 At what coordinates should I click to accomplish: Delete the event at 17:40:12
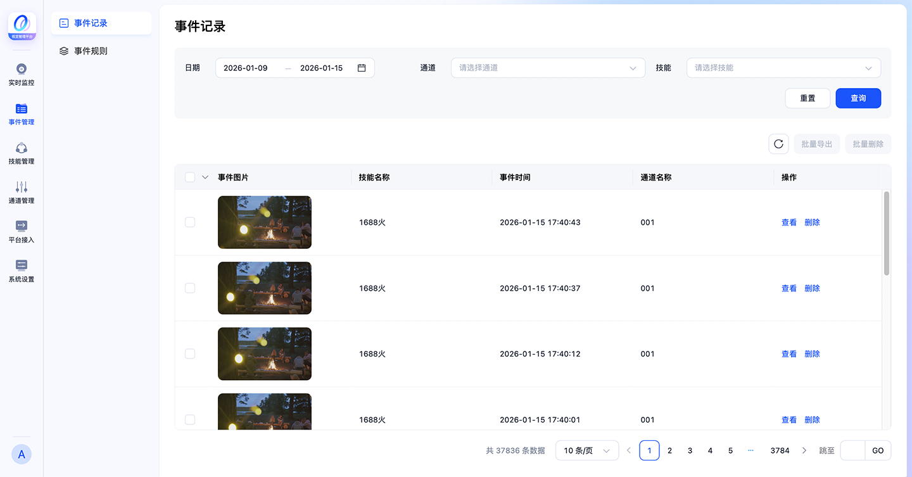pos(812,354)
